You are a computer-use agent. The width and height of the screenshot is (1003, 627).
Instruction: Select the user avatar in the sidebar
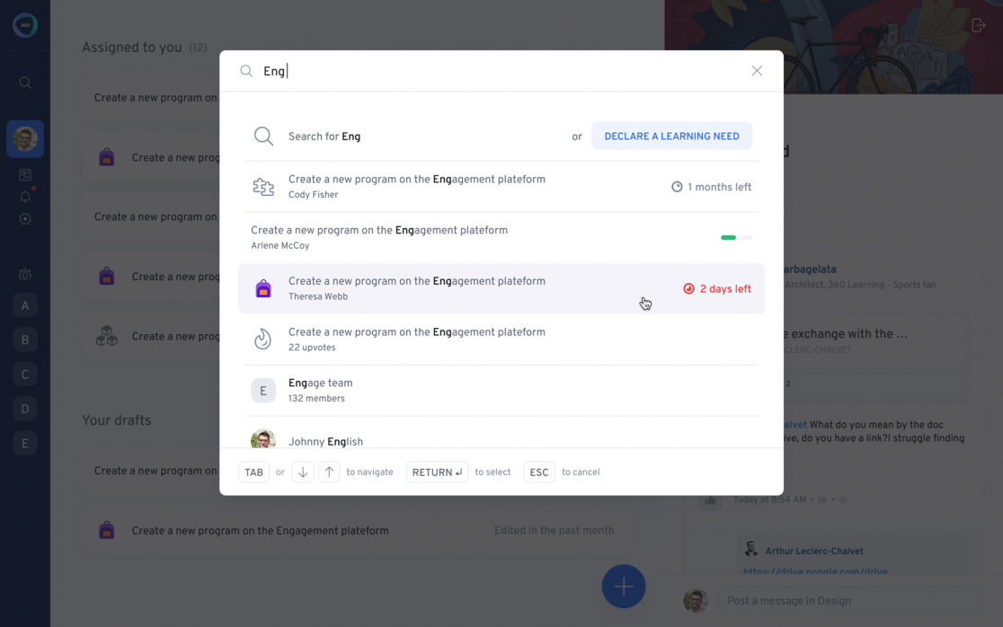[25, 139]
